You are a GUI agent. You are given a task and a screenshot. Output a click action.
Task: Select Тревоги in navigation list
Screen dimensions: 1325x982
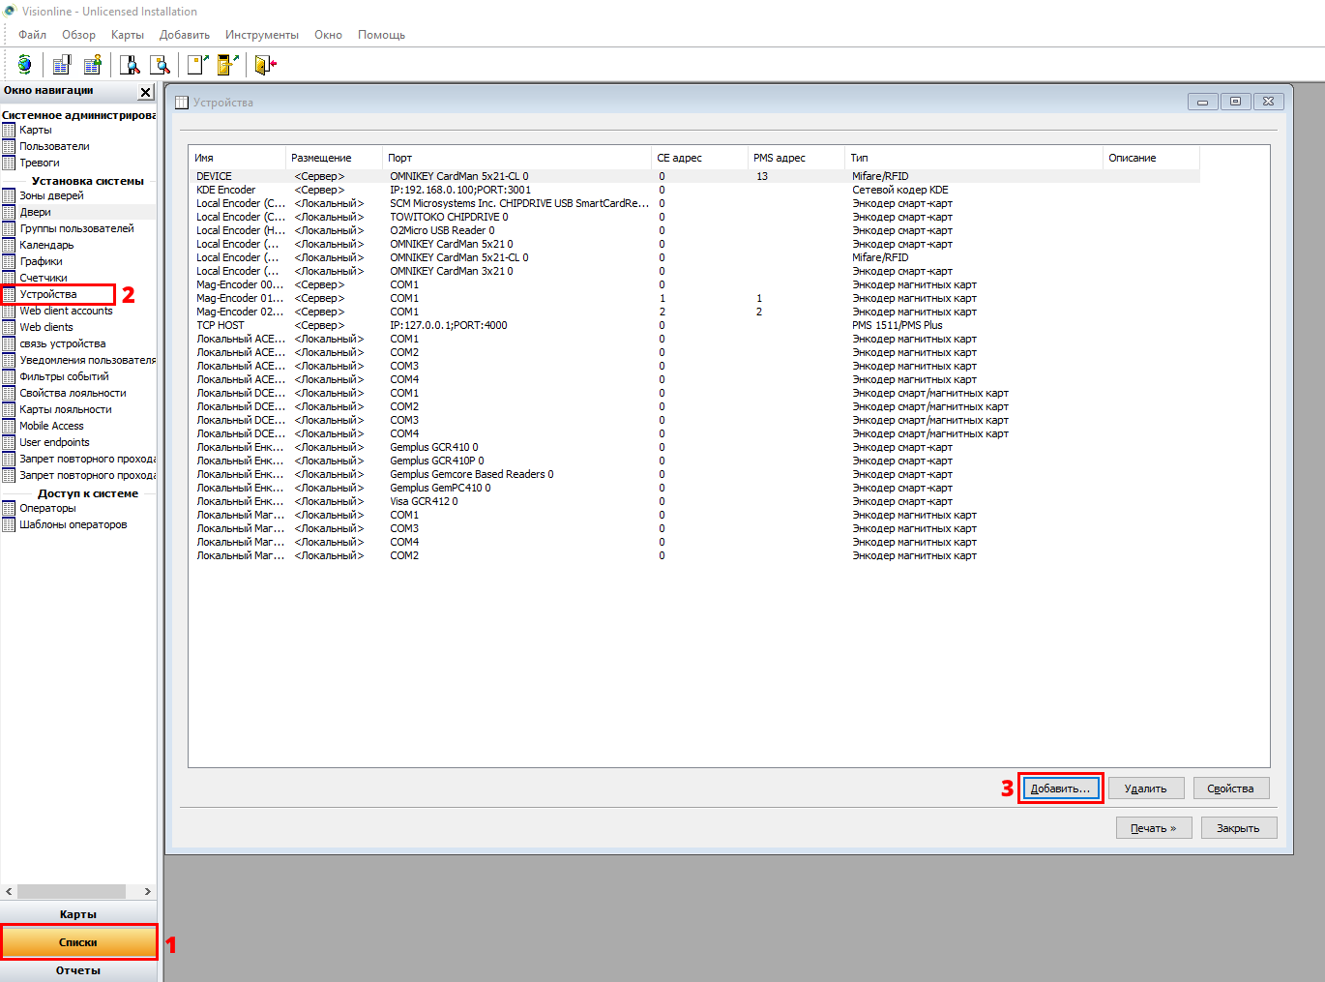point(40,163)
